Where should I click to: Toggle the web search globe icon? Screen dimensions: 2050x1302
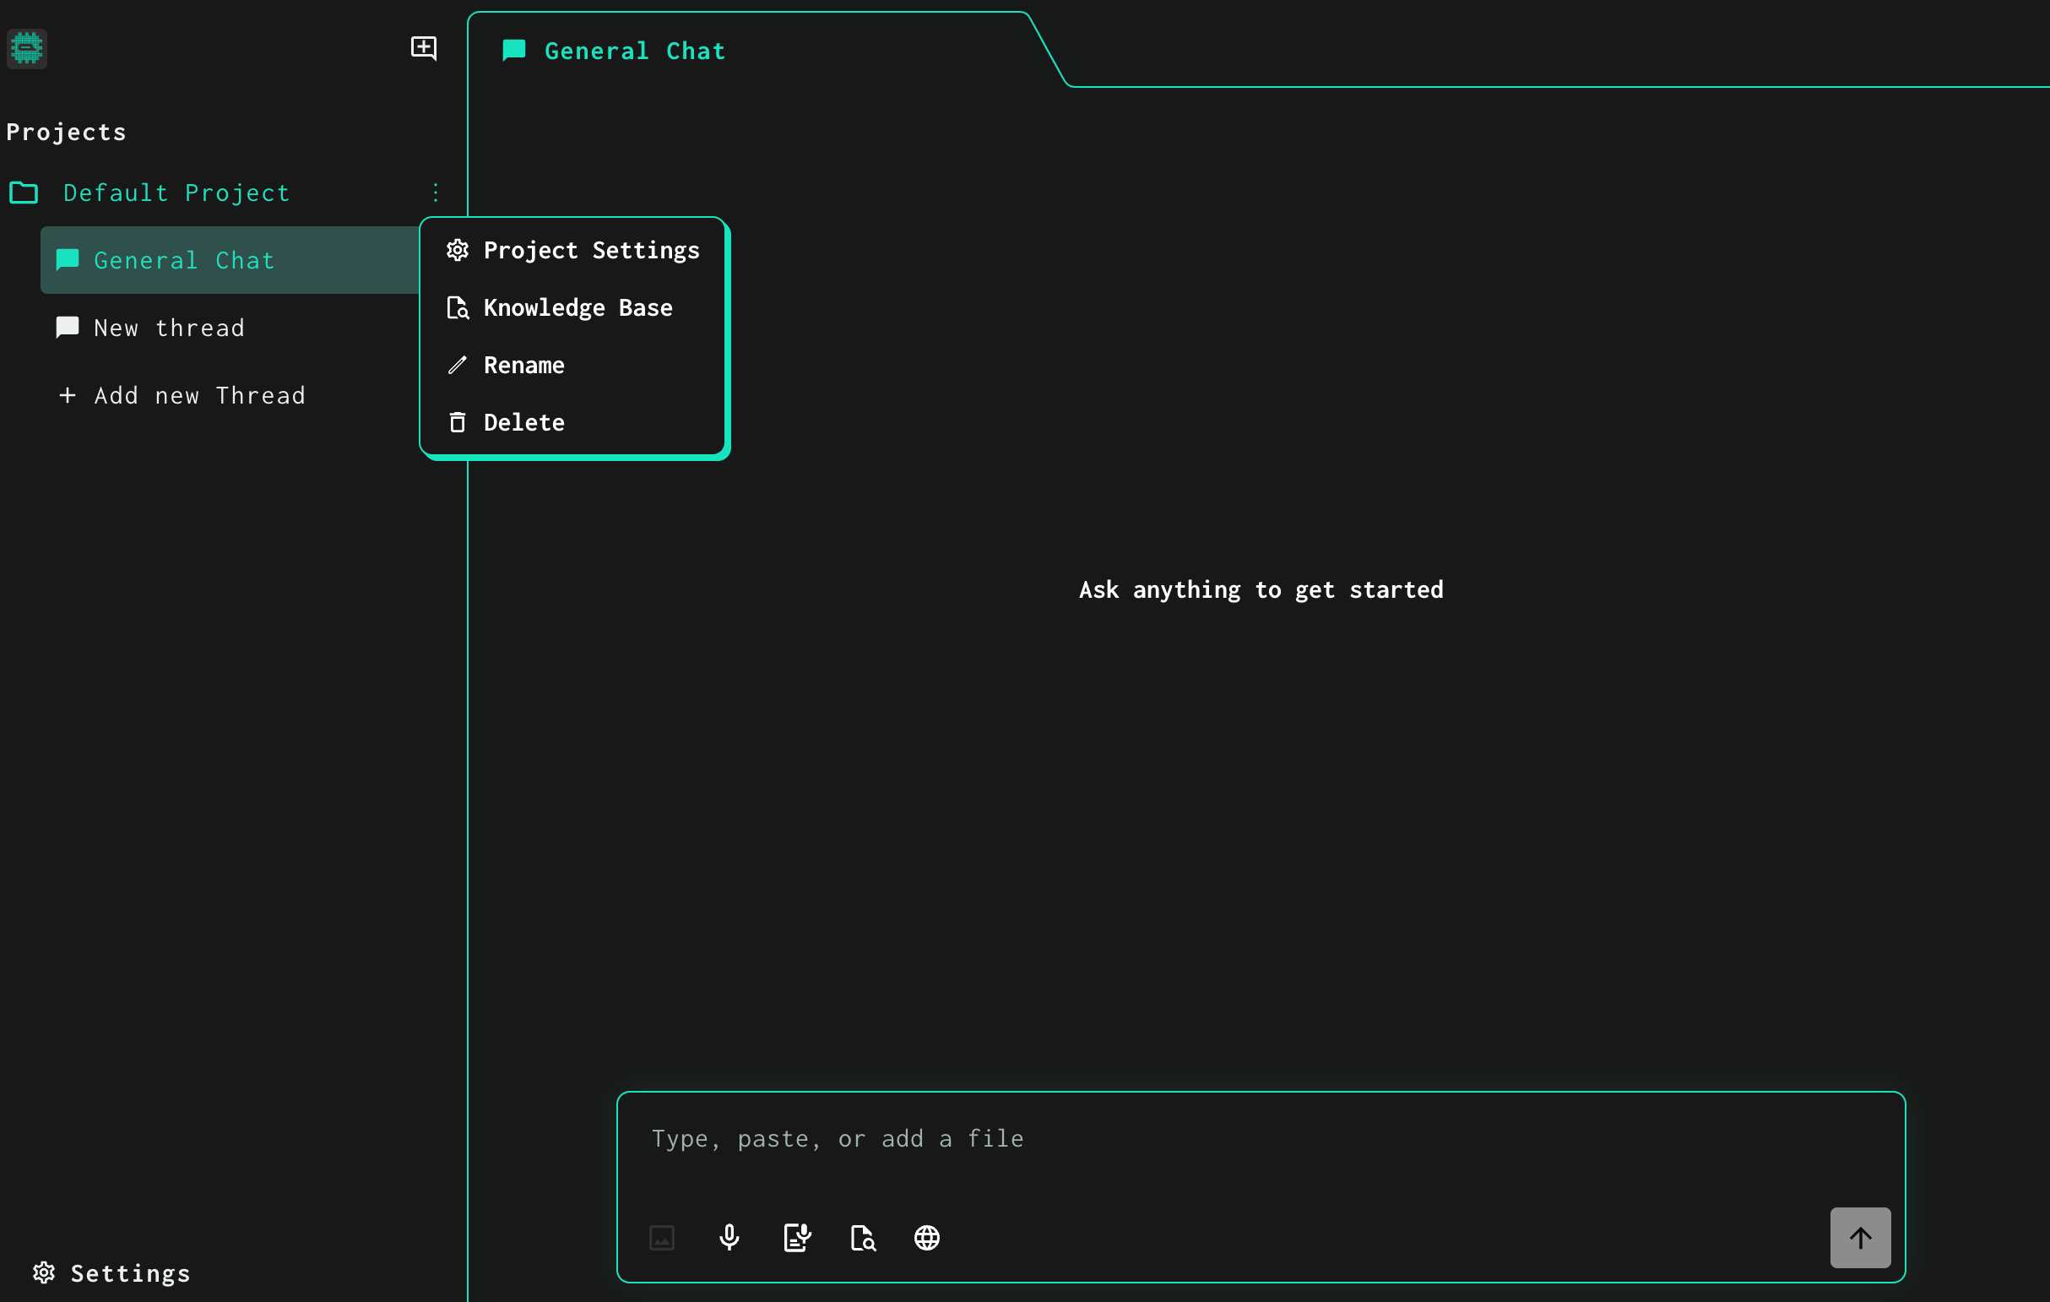pos(926,1237)
